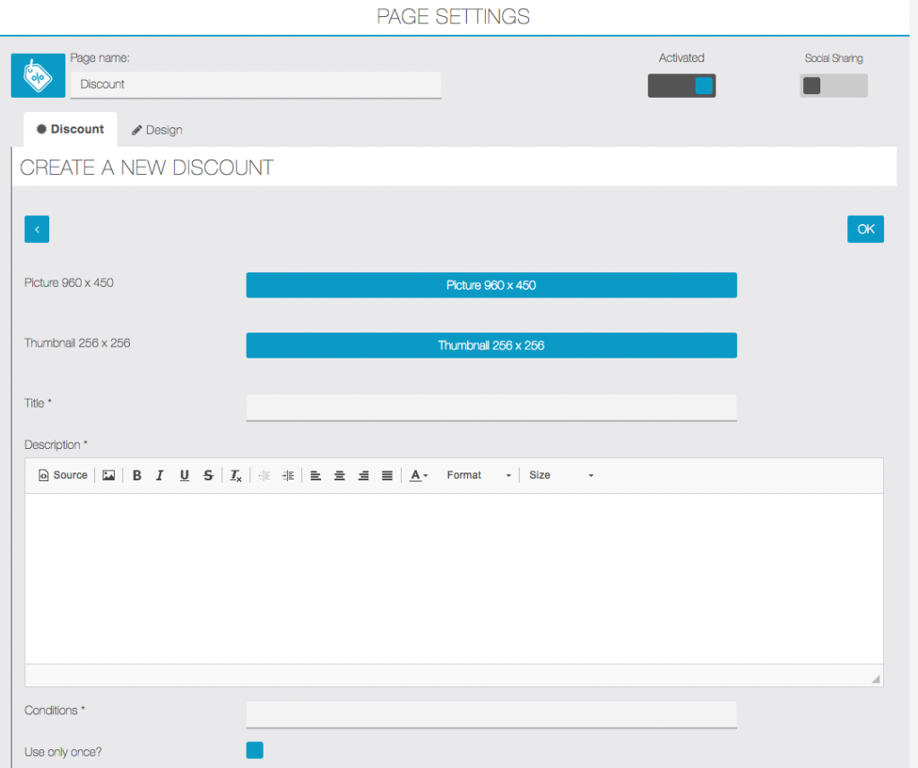918x768 pixels.
Task: Open the text color picker dropdown
Action: 419,475
